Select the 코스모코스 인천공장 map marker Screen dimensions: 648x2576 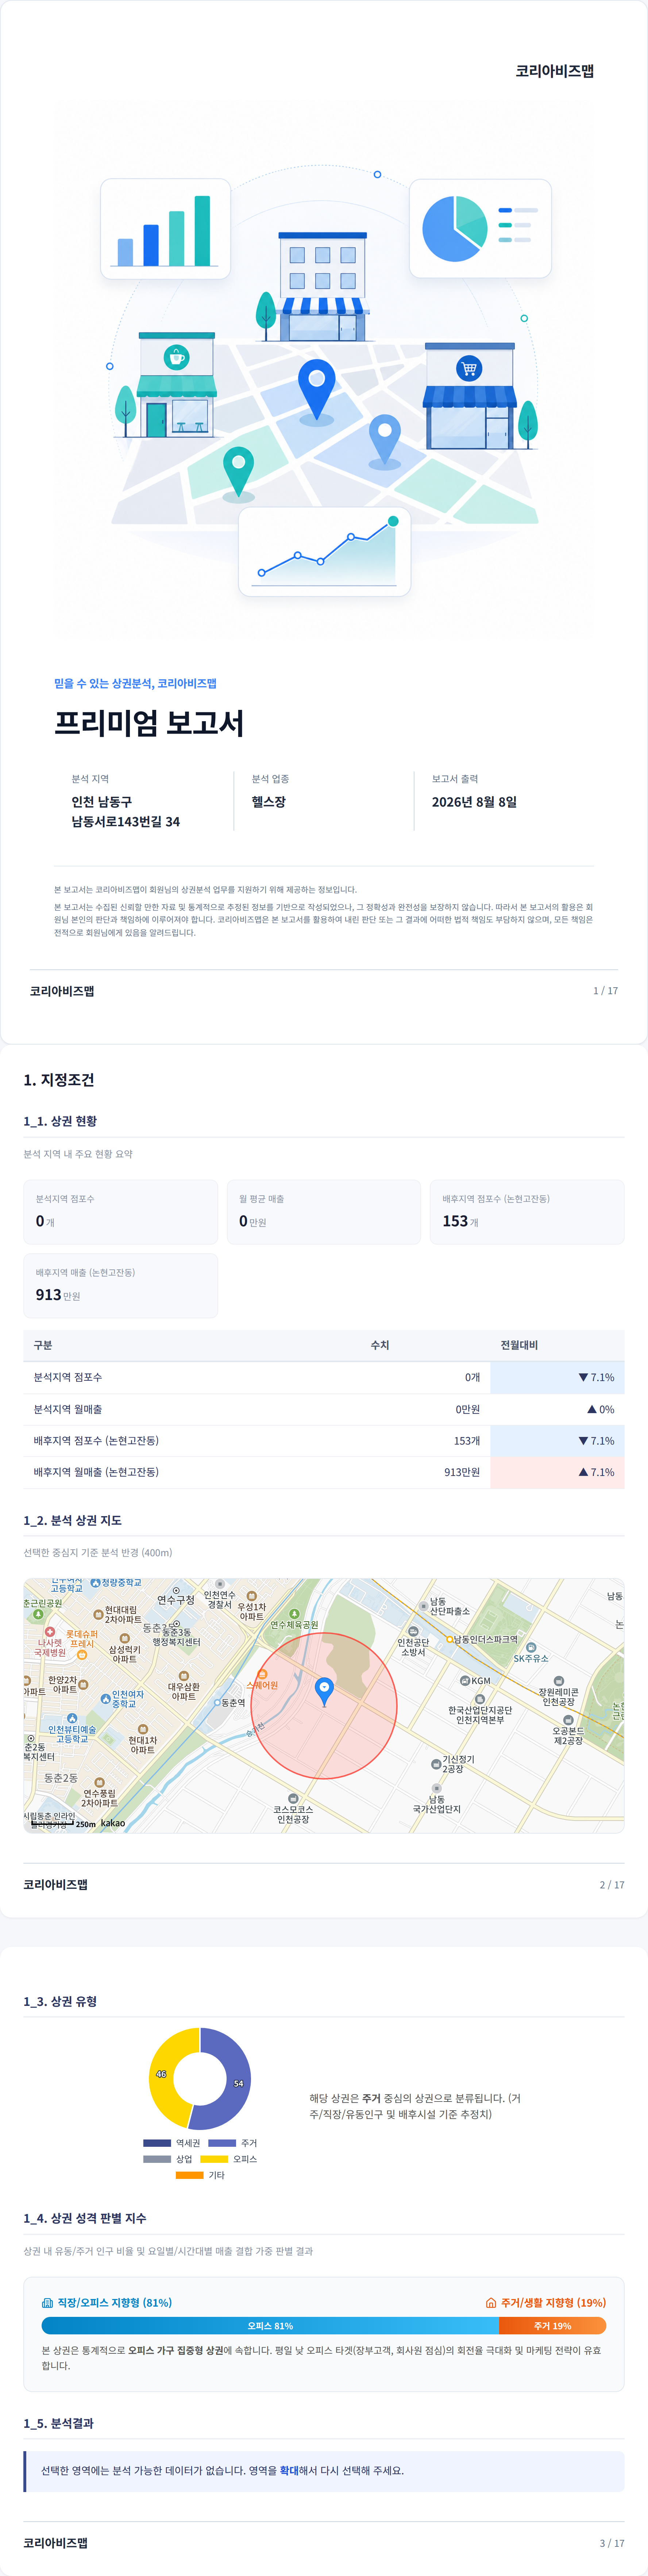293,1809
